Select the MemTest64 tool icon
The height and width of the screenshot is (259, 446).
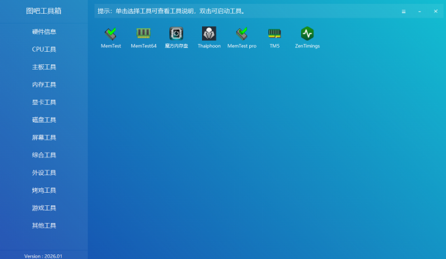144,34
